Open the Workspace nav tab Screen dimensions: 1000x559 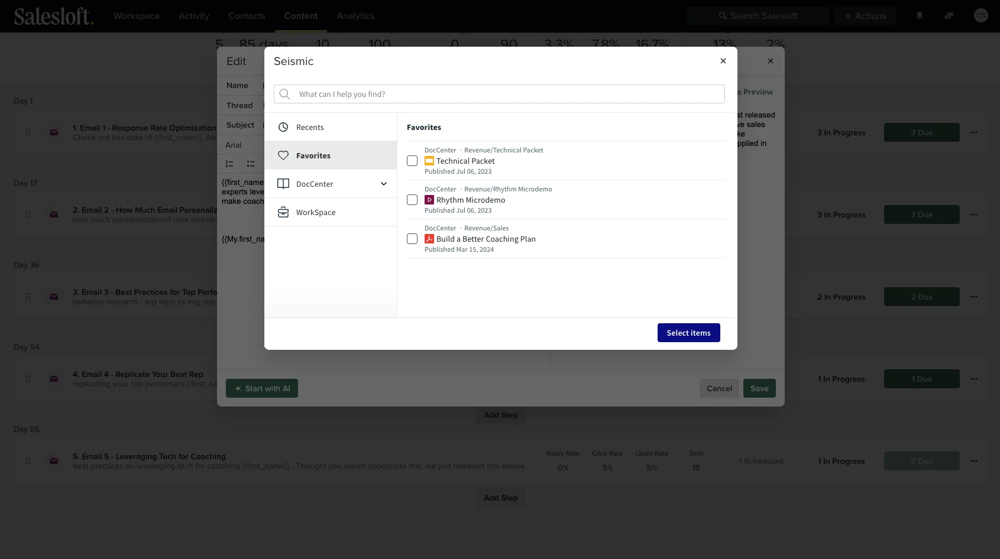coord(137,16)
